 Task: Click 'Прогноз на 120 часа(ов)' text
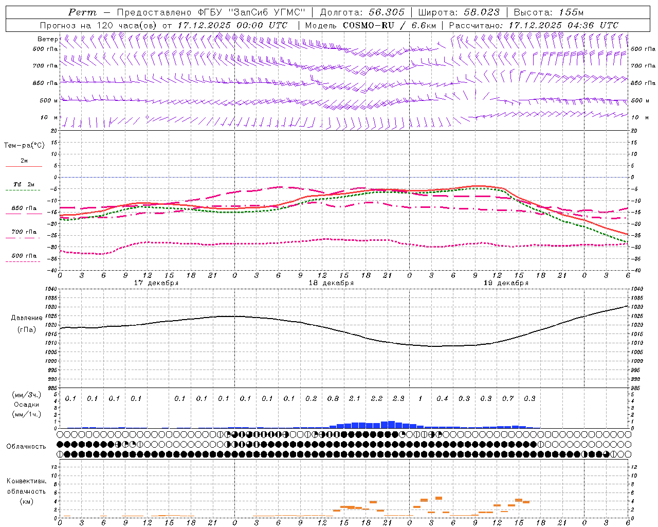[99, 25]
